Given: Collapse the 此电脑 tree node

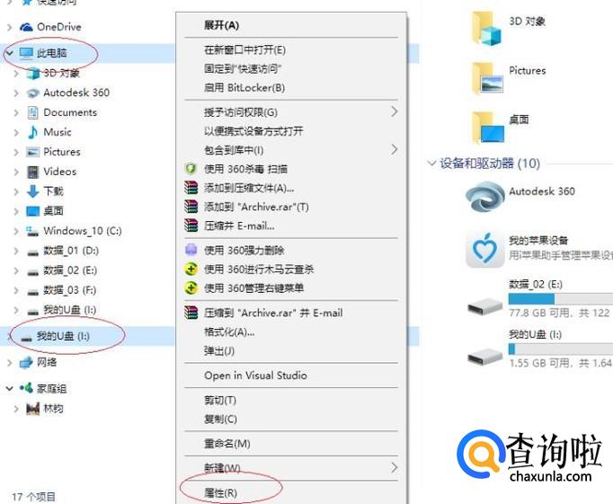Looking at the screenshot, I should tap(9, 53).
